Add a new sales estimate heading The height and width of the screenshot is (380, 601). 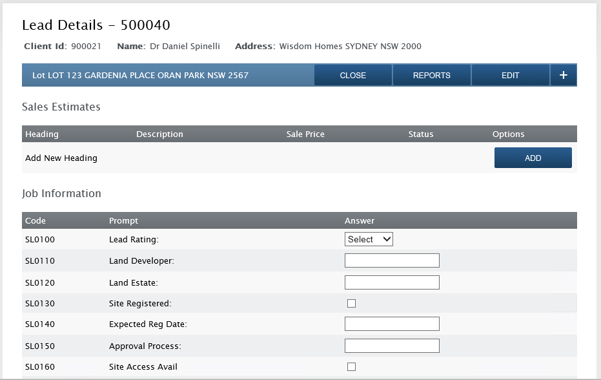pyautogui.click(x=533, y=158)
